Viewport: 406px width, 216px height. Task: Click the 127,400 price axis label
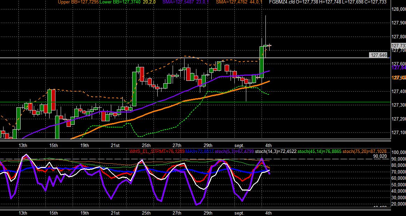coord(398,91)
